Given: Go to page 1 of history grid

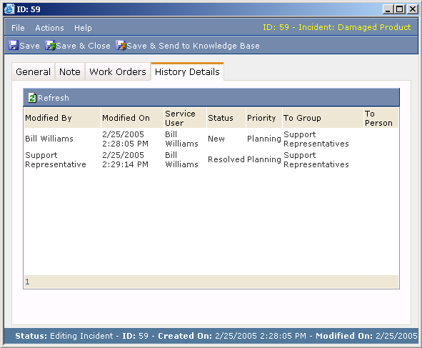Looking at the screenshot, I should (27, 282).
